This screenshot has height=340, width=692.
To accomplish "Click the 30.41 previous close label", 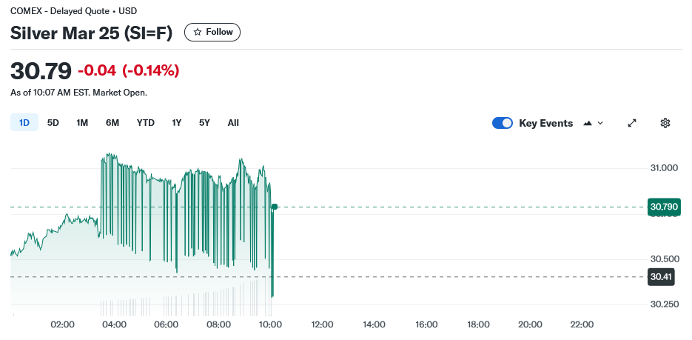I will pos(661,277).
